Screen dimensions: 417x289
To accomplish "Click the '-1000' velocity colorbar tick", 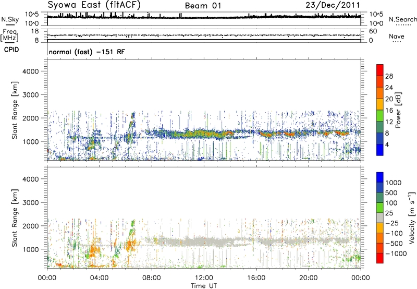I will coord(396,254).
